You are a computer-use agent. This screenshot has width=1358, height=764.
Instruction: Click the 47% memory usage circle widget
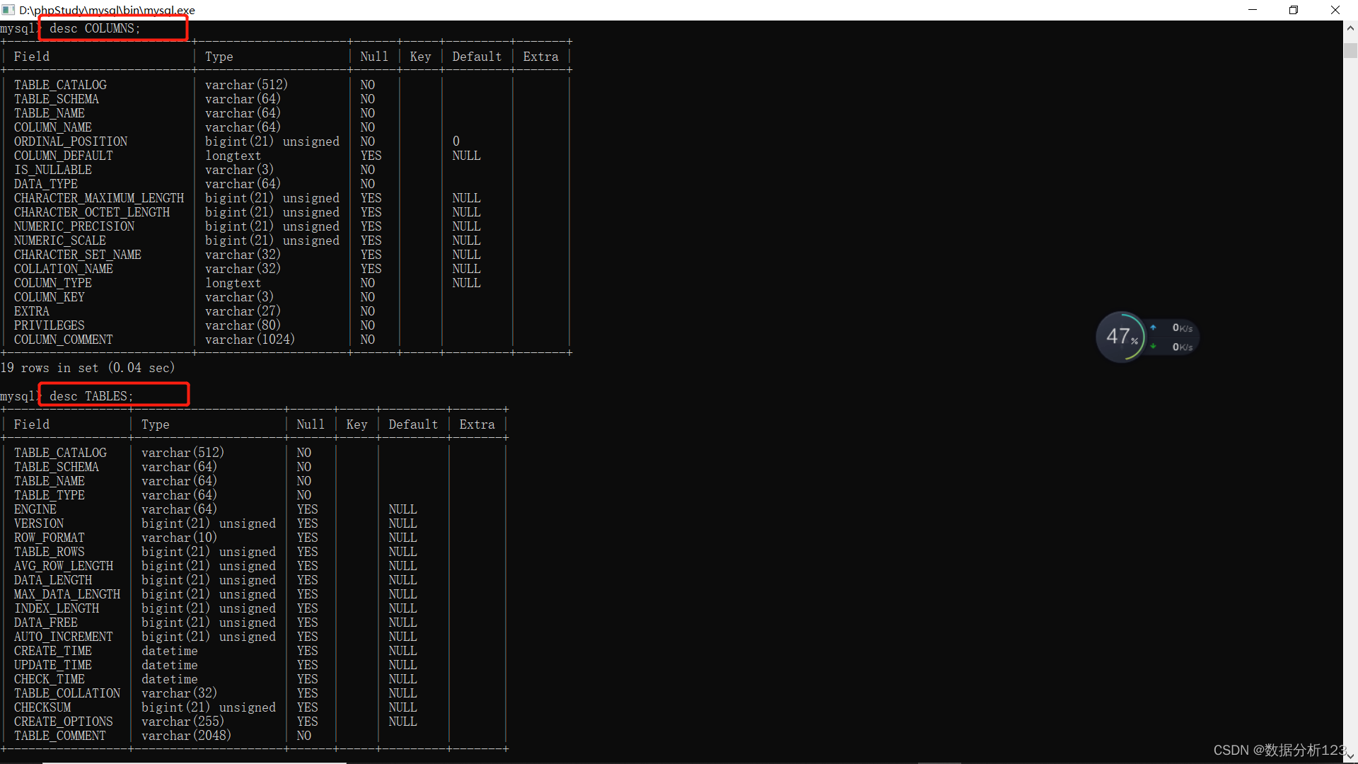(1120, 337)
